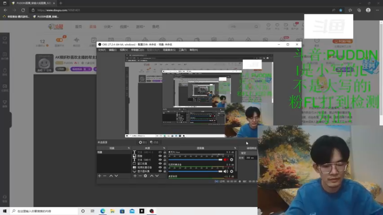383x215 pixels.
Task: Click the audio mixer vertical scrollbar
Action: (236, 161)
